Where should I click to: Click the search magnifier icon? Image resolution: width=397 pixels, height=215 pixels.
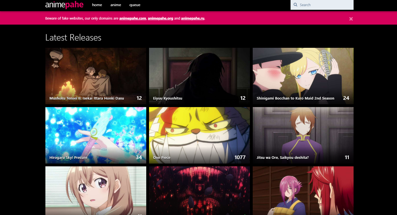295,5
